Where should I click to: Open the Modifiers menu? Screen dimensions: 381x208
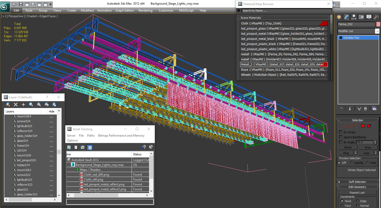(x=87, y=11)
